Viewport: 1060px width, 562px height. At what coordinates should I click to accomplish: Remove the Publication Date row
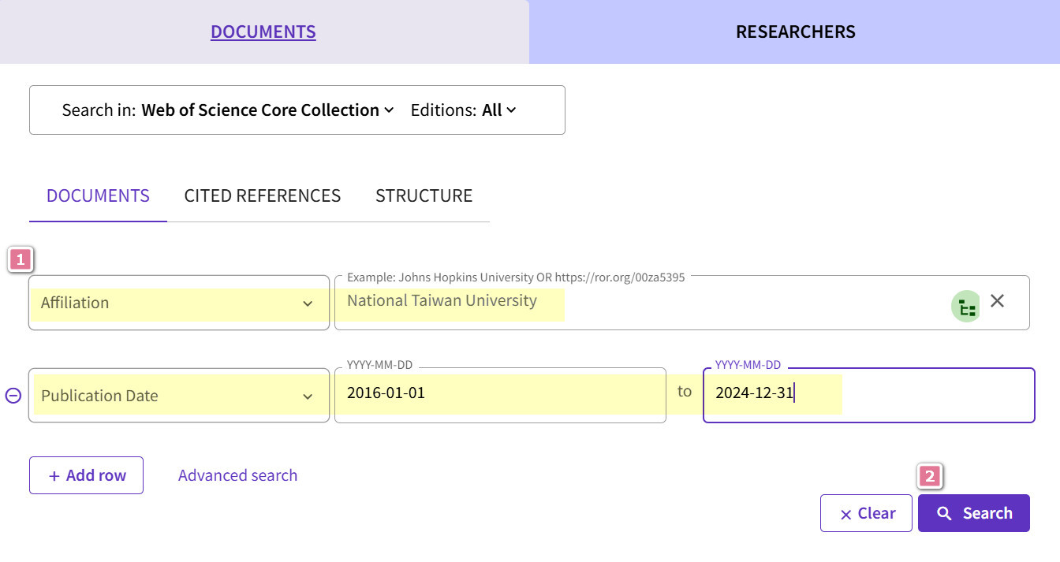(x=13, y=396)
